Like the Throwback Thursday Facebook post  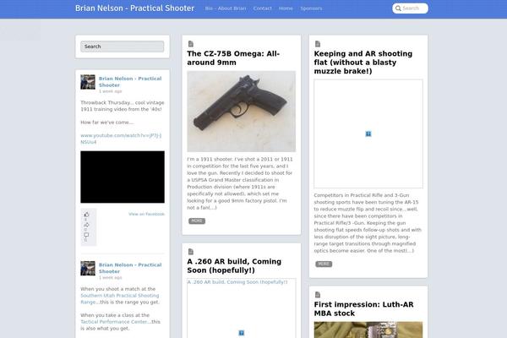[x=86, y=215]
